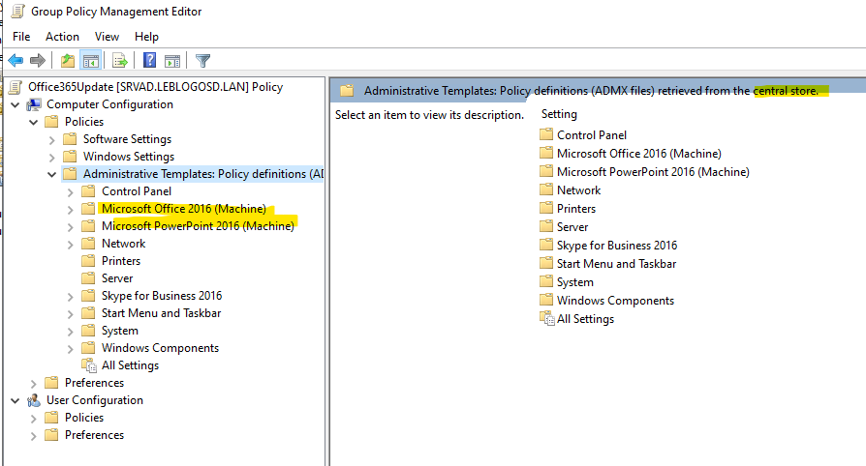Click the Computer Configuration computer icon
Image resolution: width=866 pixels, height=466 pixels.
[34, 104]
